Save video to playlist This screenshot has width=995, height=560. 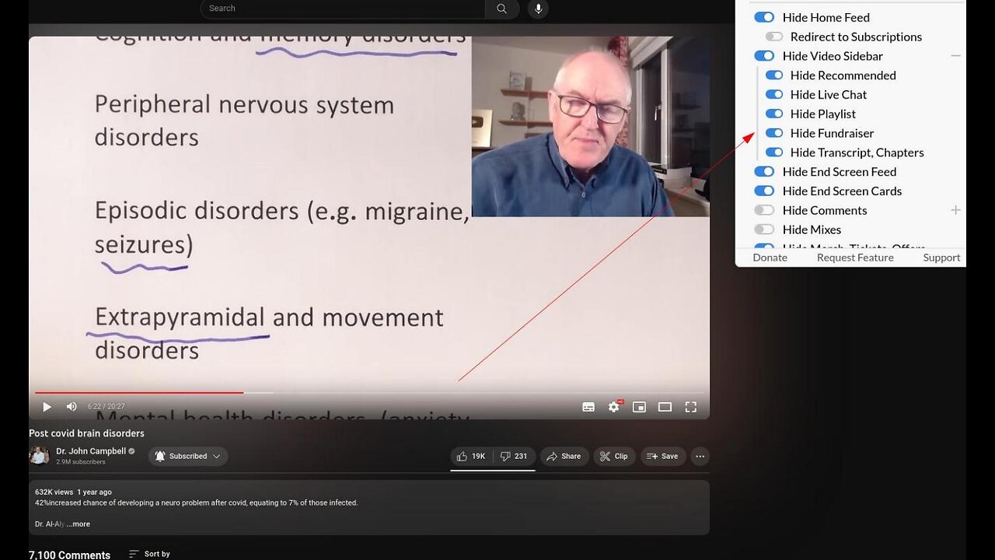coord(663,457)
